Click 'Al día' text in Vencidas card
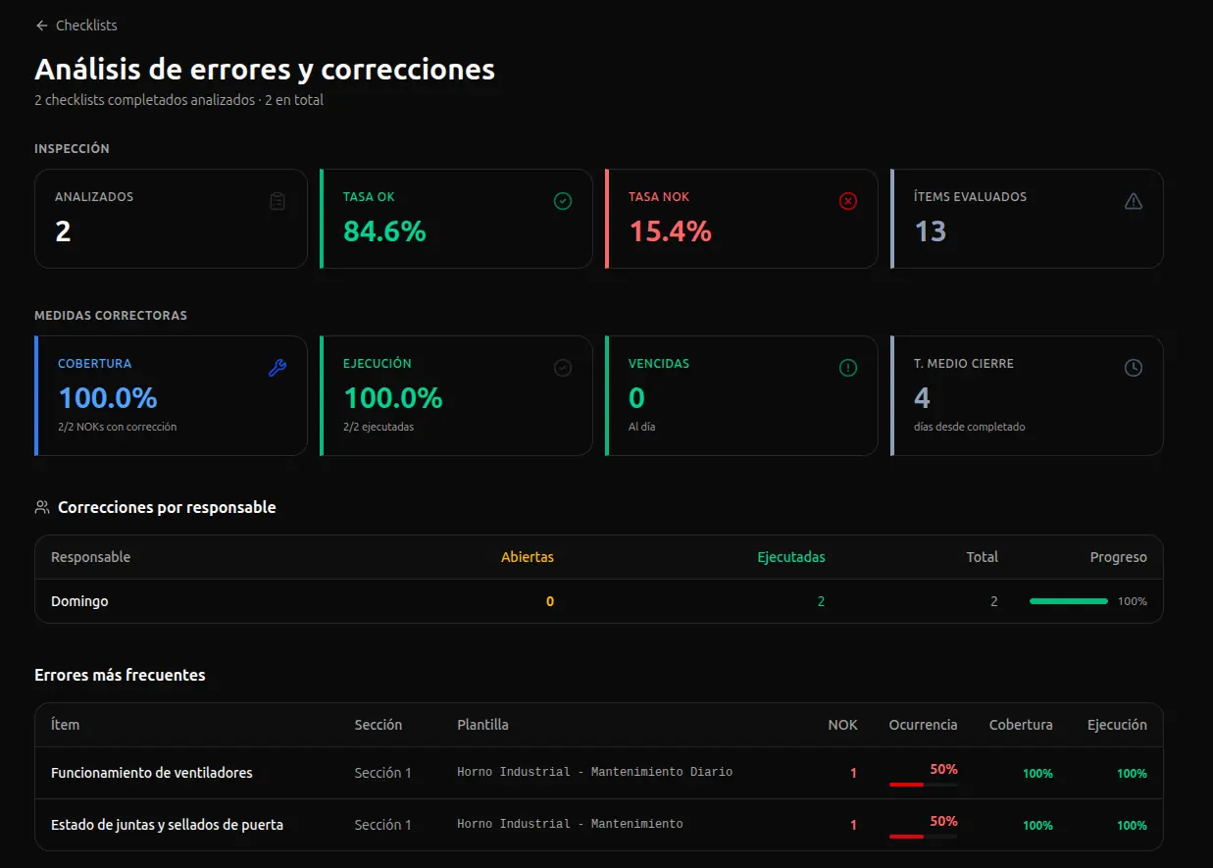This screenshot has height=868, width=1213. pos(641,427)
